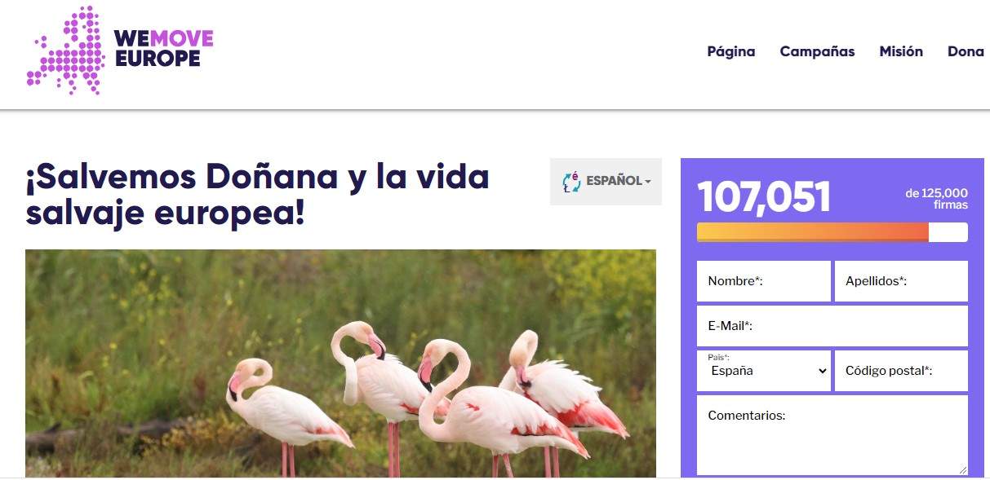This screenshot has width=990, height=480.
Task: Open the ESPAÑOL language dropdown
Action: coord(606,182)
